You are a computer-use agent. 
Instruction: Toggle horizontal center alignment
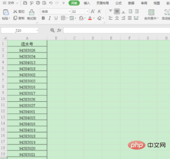117,18
